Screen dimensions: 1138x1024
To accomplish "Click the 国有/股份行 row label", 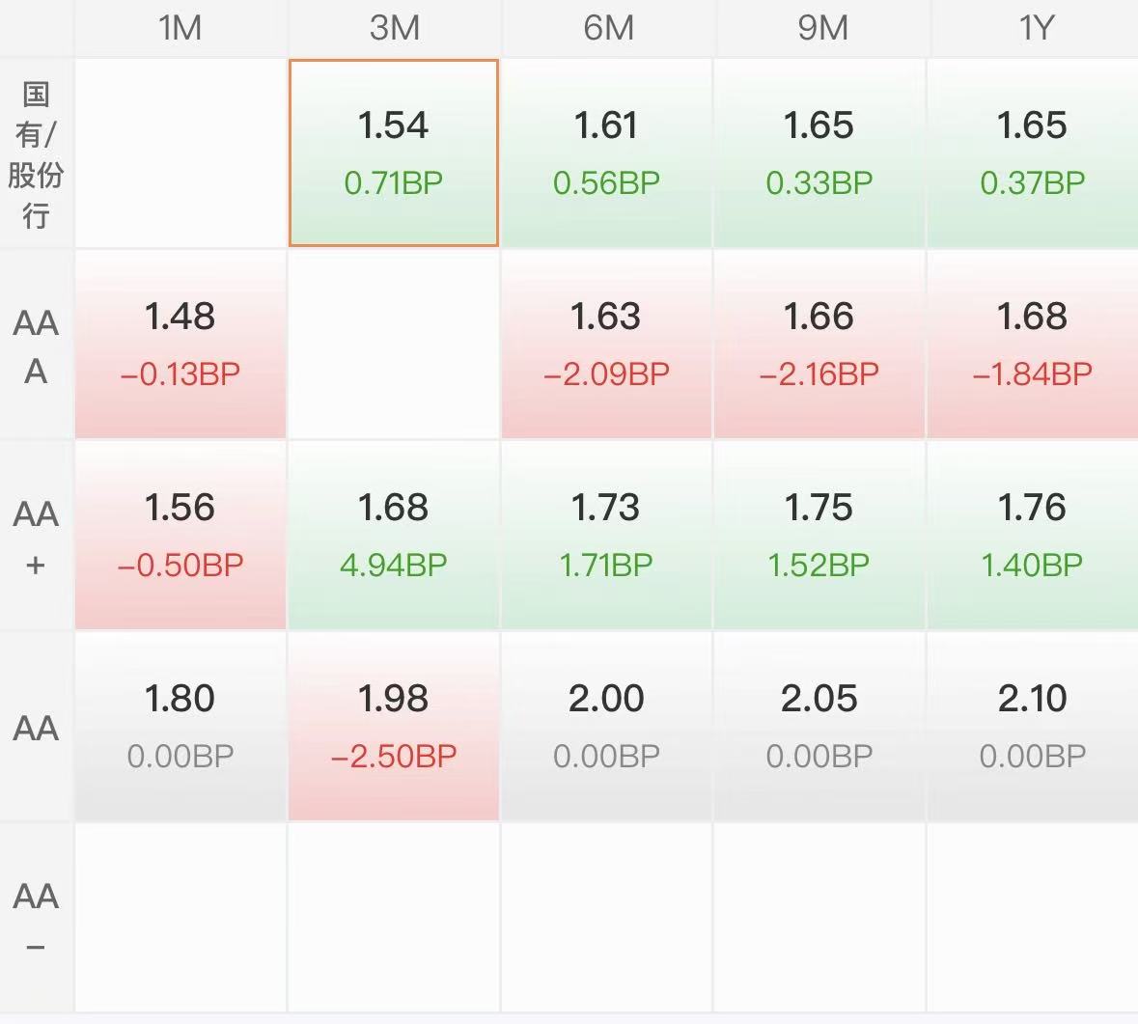I will pyautogui.click(x=36, y=153).
